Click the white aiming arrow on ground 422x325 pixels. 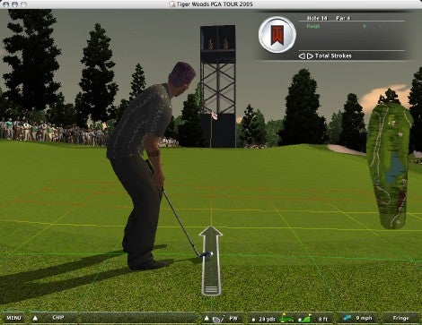211,261
